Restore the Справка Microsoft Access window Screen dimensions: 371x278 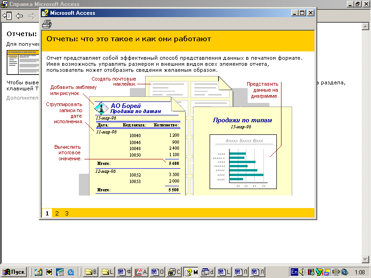[x=357, y=4]
